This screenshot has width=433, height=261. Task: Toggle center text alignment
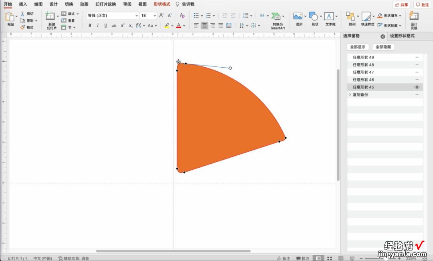pyautogui.click(x=204, y=26)
